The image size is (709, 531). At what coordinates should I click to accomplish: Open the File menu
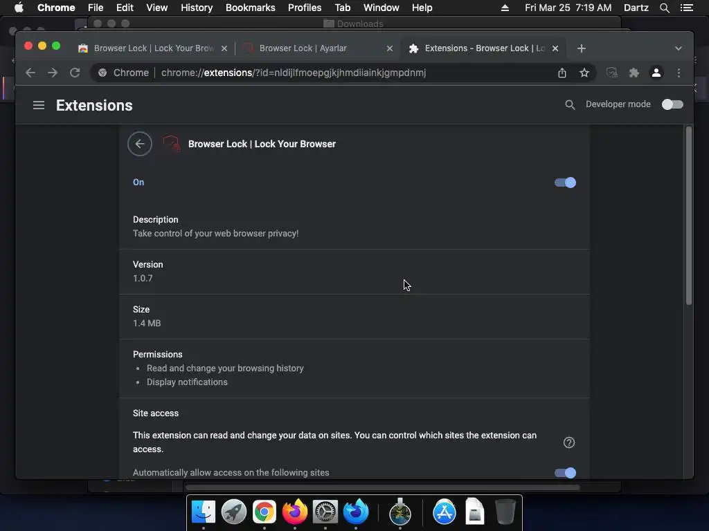click(96, 8)
